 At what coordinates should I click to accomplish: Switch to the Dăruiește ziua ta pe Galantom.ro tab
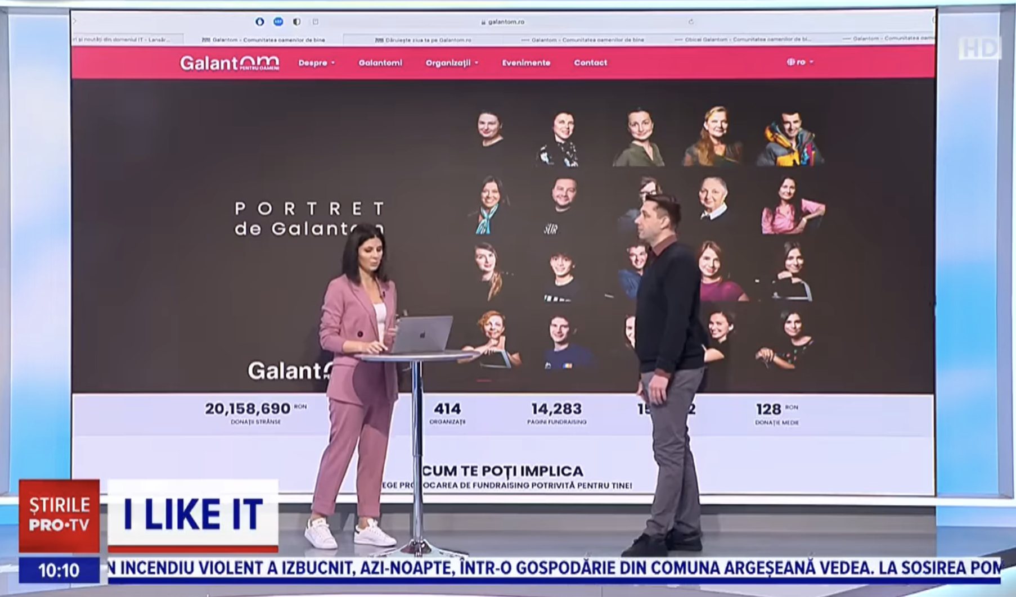click(x=423, y=39)
